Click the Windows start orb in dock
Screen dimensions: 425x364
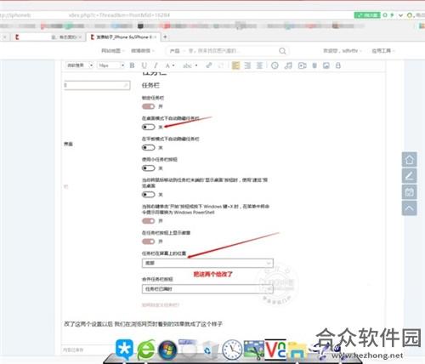[167, 350]
